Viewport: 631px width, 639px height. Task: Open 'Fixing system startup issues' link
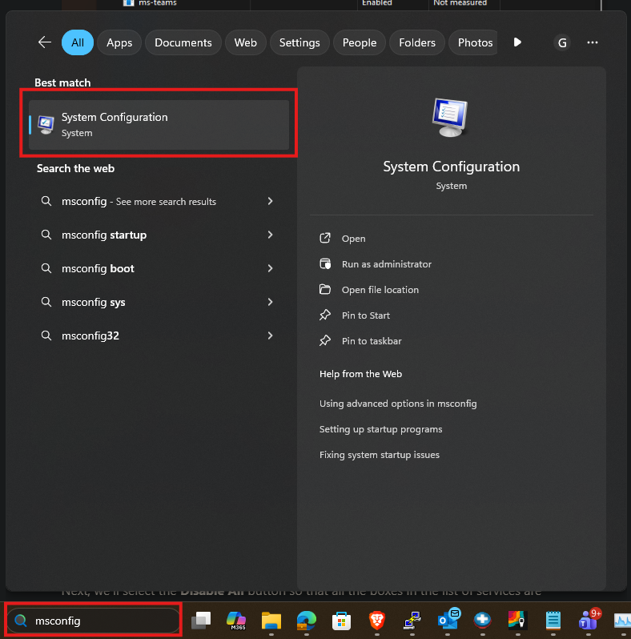379,455
